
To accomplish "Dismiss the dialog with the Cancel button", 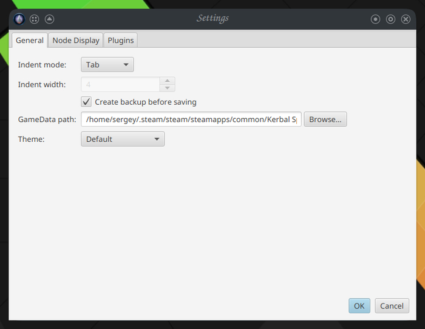I will coord(392,306).
